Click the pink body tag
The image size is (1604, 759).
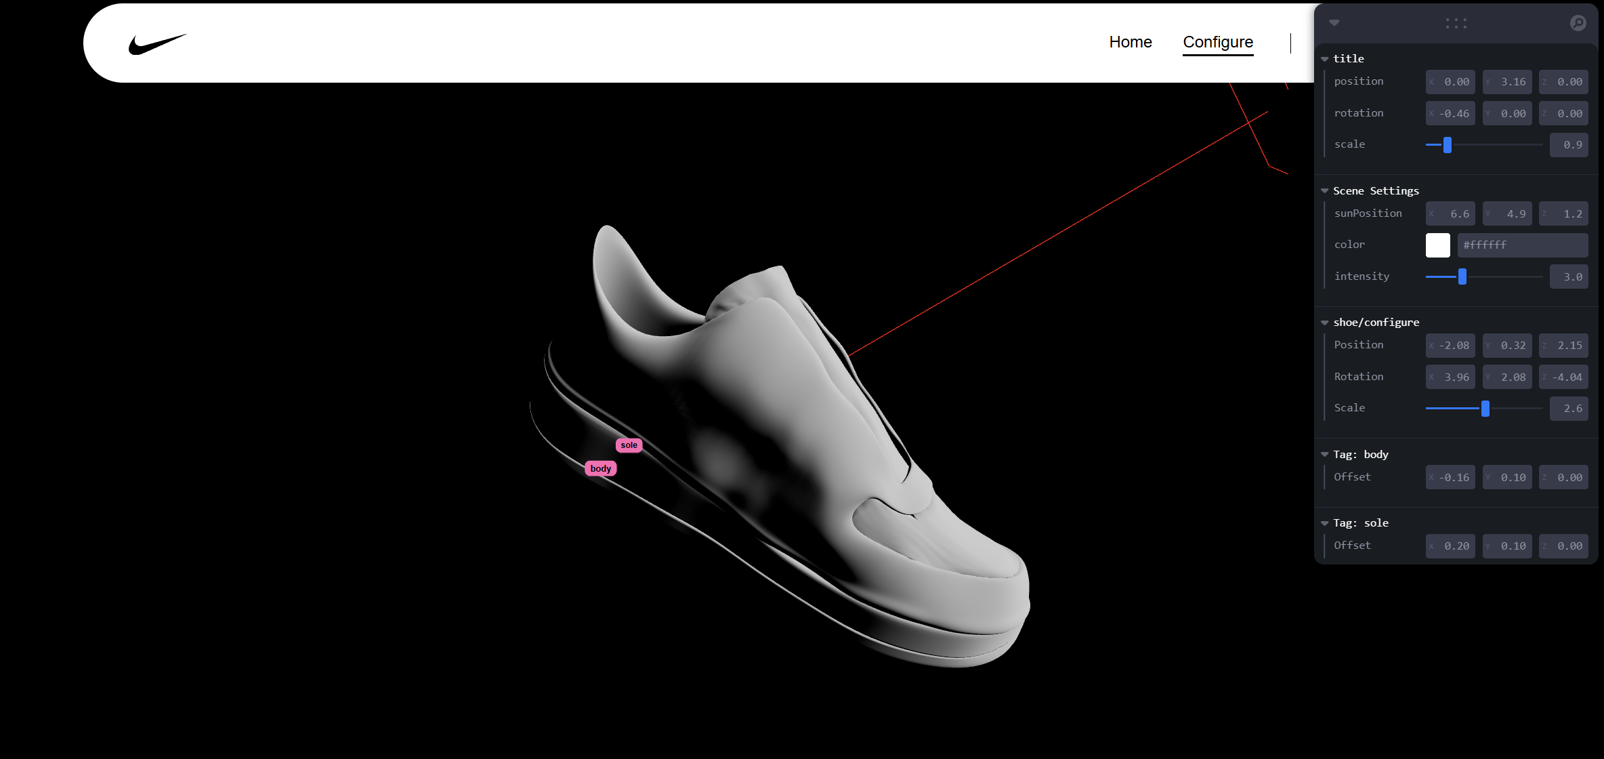click(600, 468)
